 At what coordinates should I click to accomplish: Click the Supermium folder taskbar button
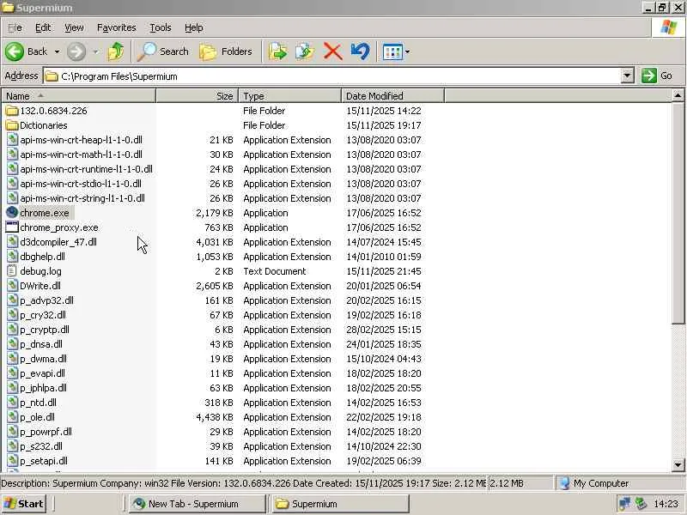(x=340, y=504)
